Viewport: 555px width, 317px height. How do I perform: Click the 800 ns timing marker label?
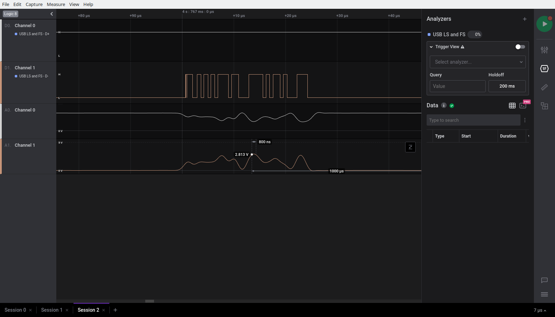click(265, 142)
